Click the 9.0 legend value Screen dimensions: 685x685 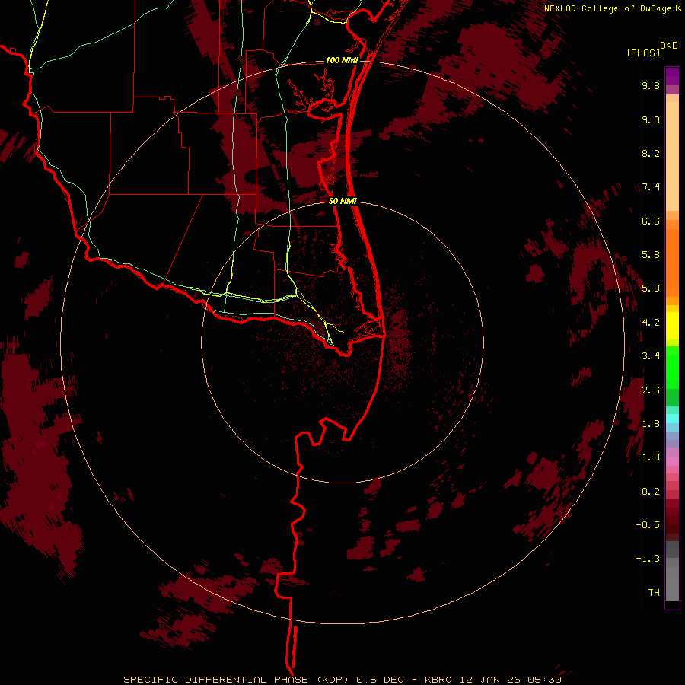[x=651, y=119]
